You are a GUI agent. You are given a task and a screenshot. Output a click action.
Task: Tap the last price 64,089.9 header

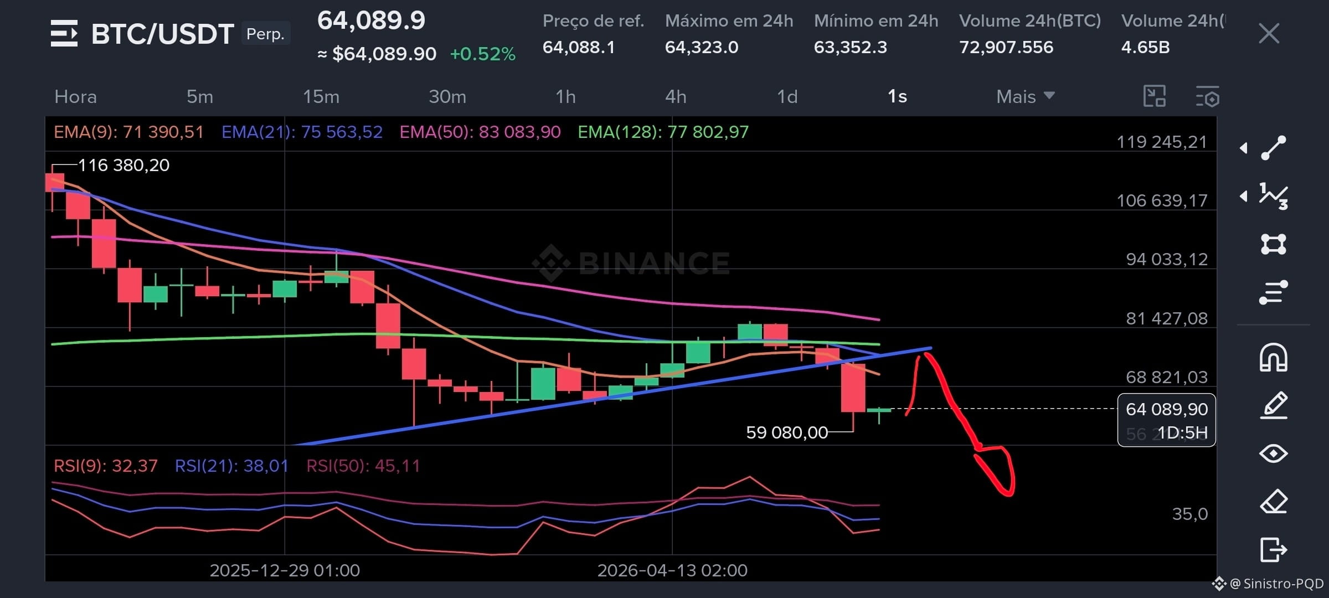click(371, 20)
